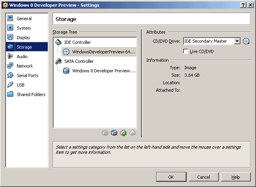Confirm settings with OK button
This screenshot has height=187, width=256.
pos(171,177)
